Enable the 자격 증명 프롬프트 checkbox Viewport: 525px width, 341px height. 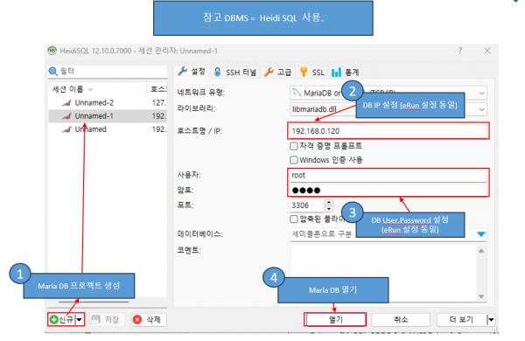(x=294, y=146)
